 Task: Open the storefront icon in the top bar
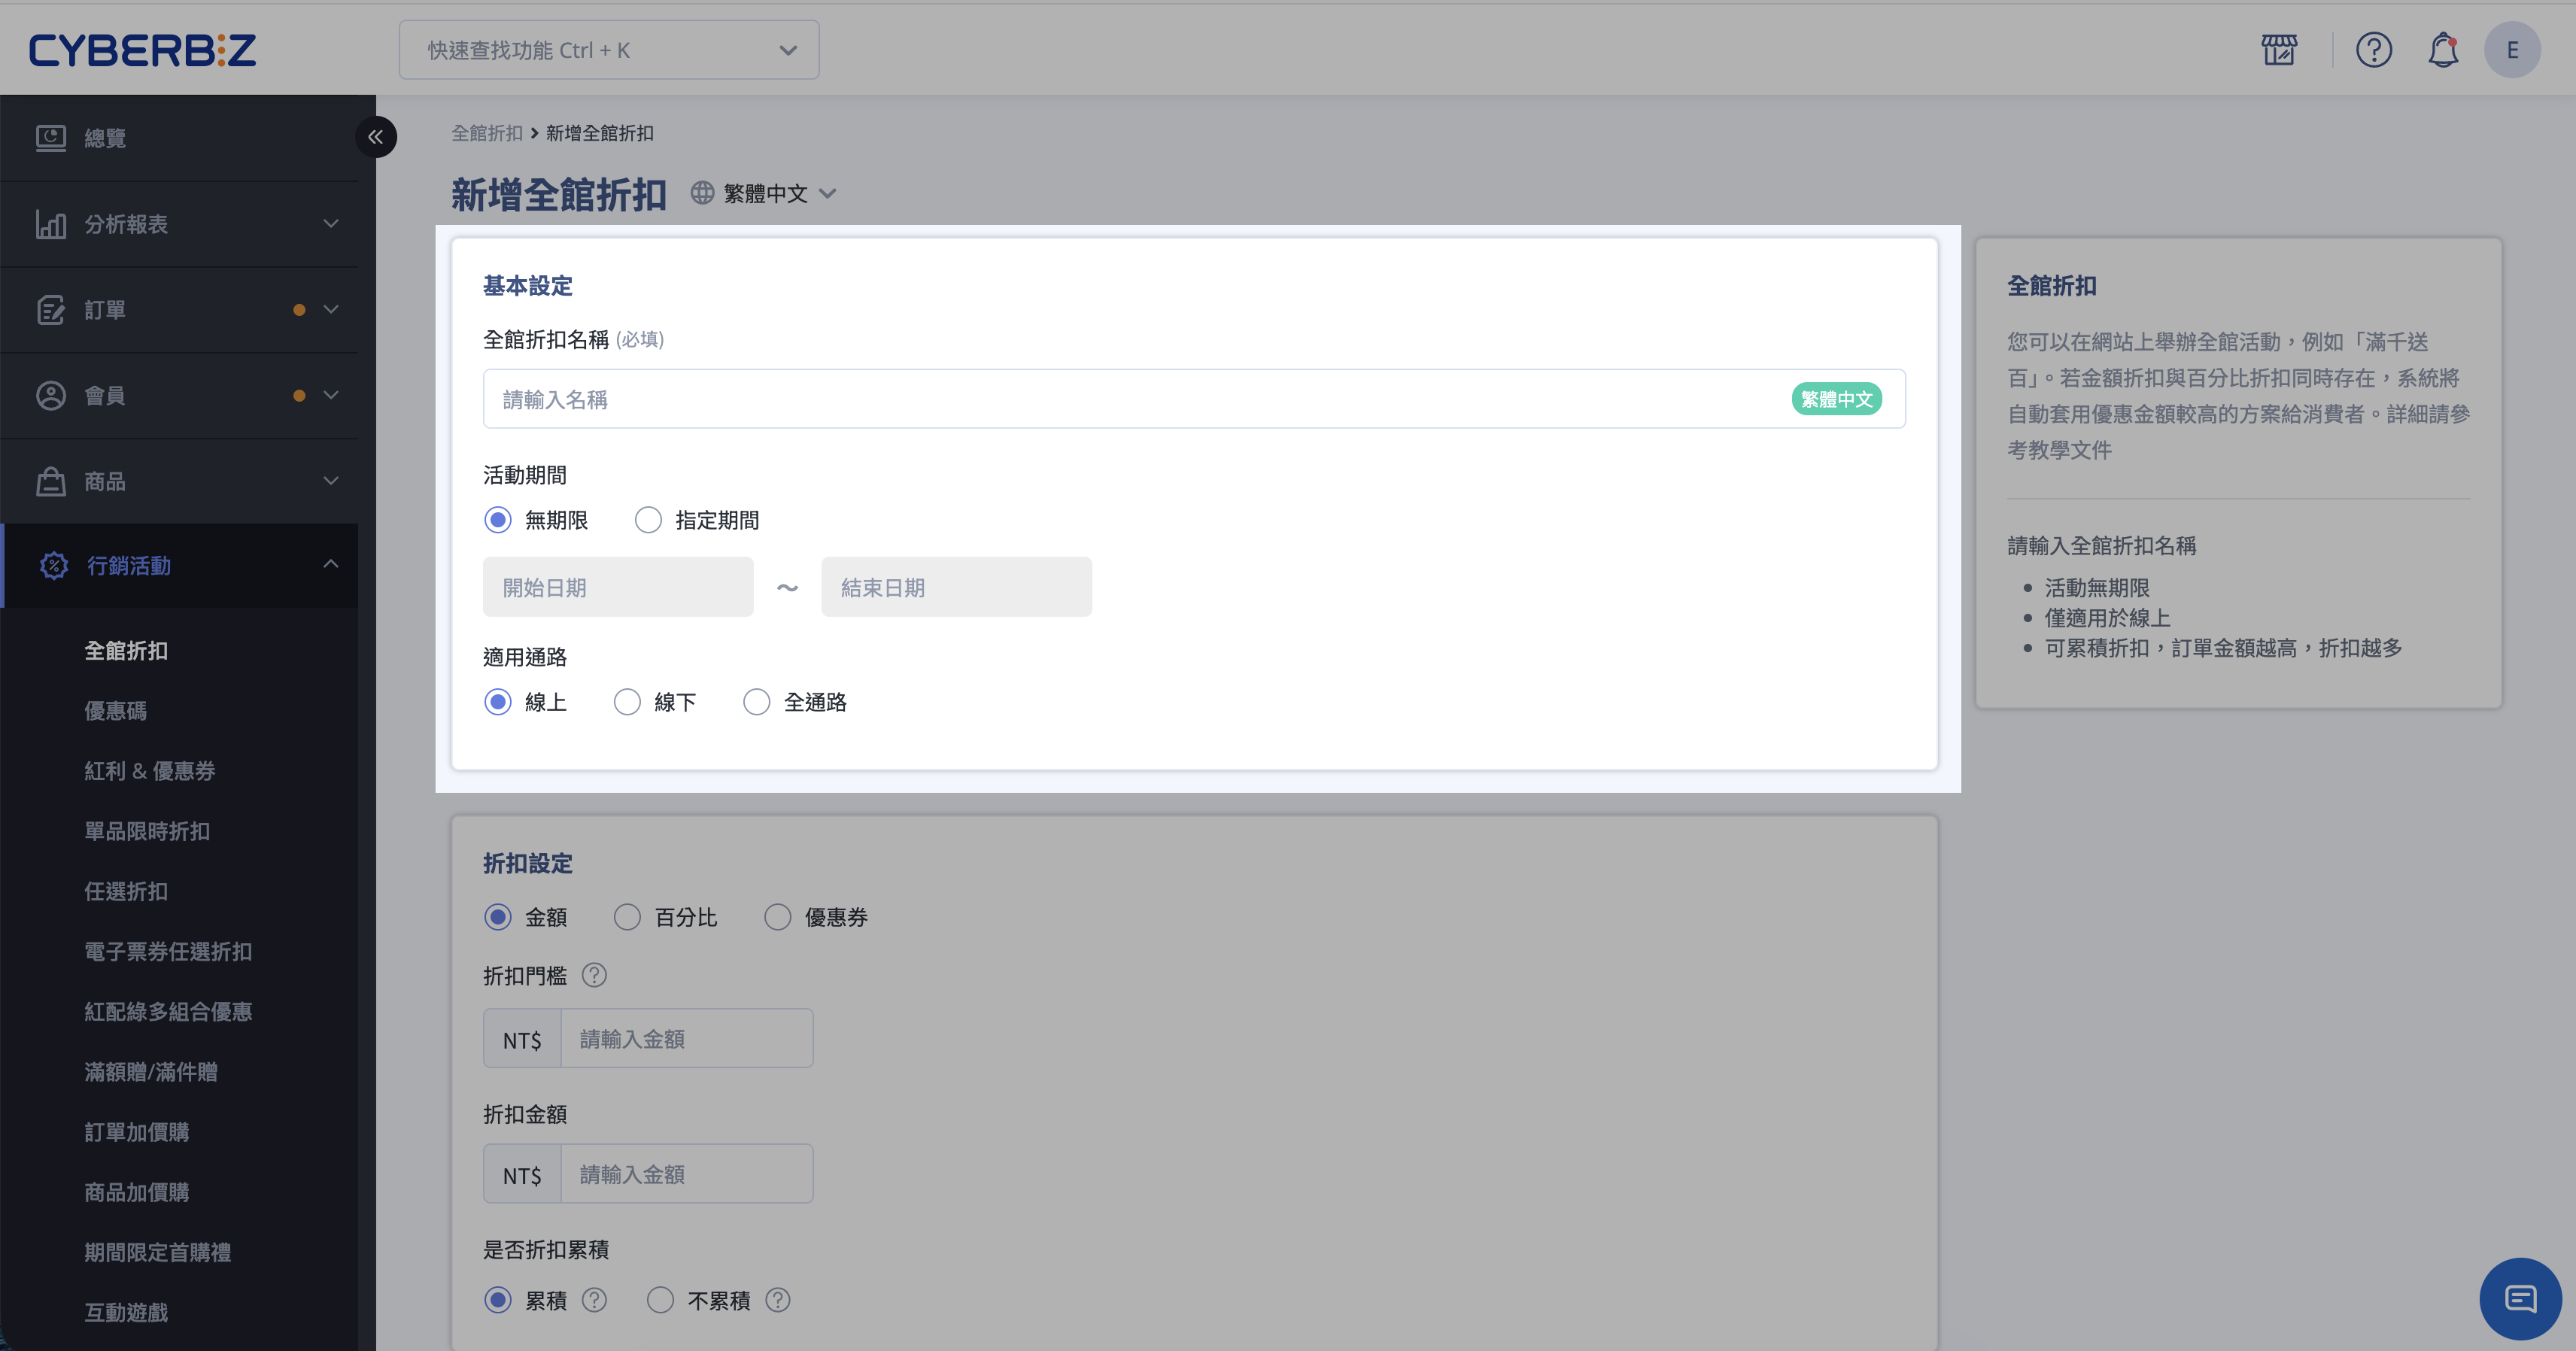(x=2279, y=49)
